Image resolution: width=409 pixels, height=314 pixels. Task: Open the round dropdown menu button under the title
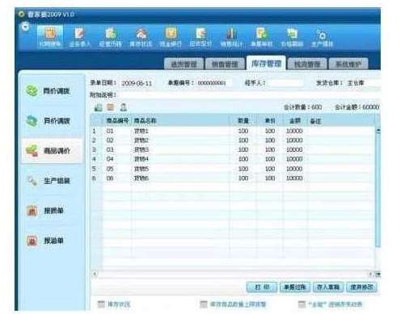(x=25, y=27)
